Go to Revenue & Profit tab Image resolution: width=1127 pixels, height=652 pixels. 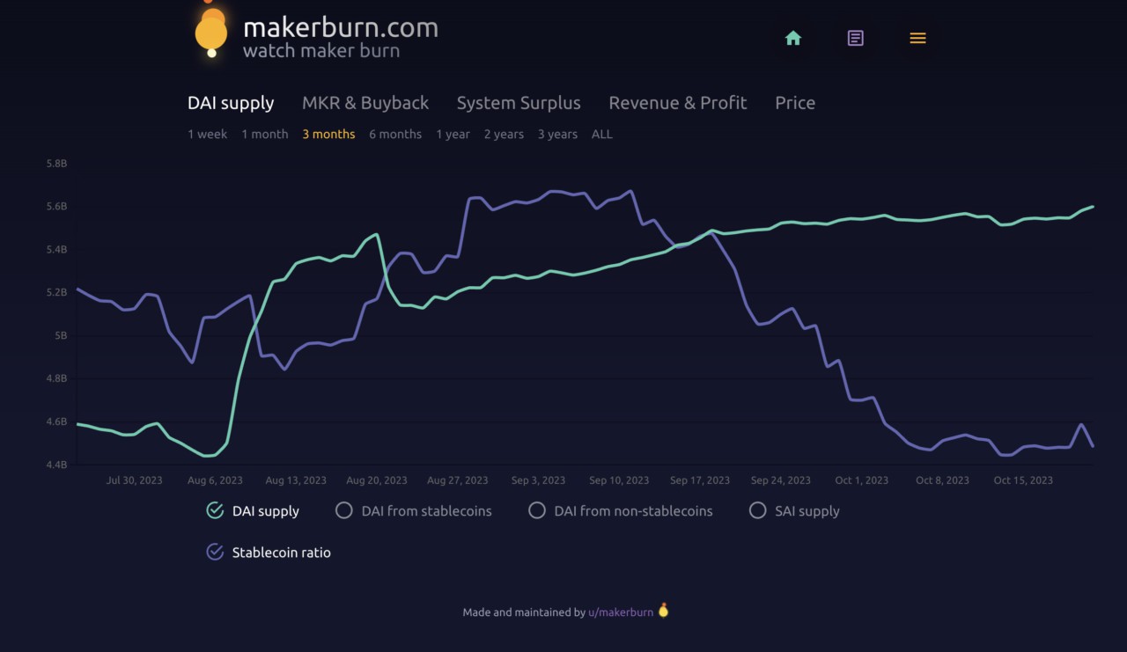click(677, 103)
